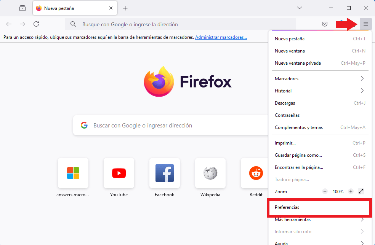This screenshot has width=375, height=245.
Task: Click the Administrar marcadores... link
Action: pos(221,37)
